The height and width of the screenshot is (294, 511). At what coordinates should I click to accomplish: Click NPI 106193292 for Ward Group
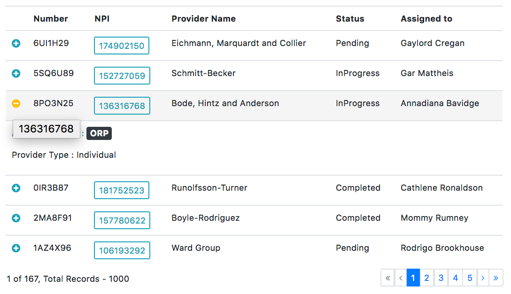pos(122,251)
